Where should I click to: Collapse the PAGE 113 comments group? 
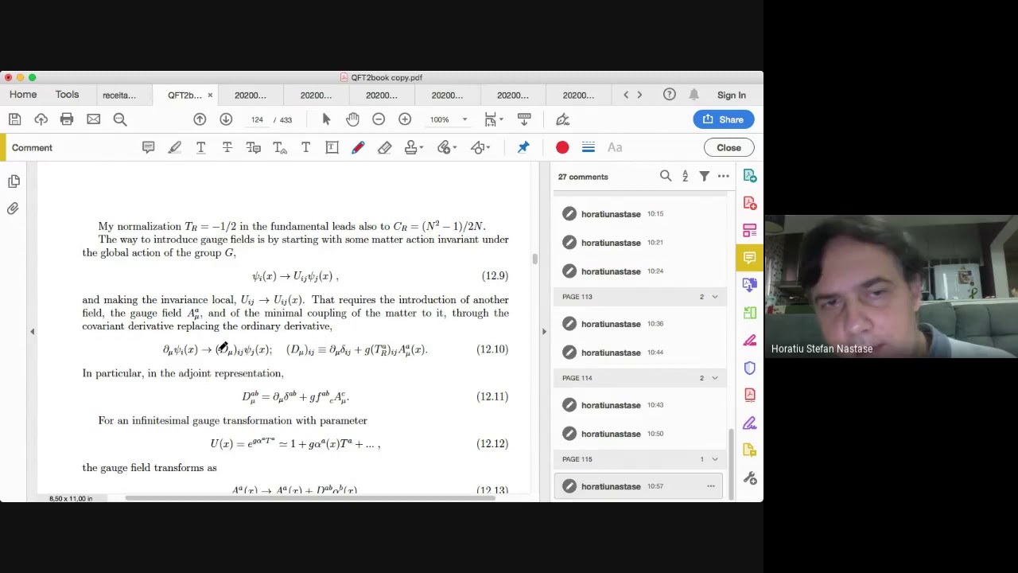(x=714, y=297)
